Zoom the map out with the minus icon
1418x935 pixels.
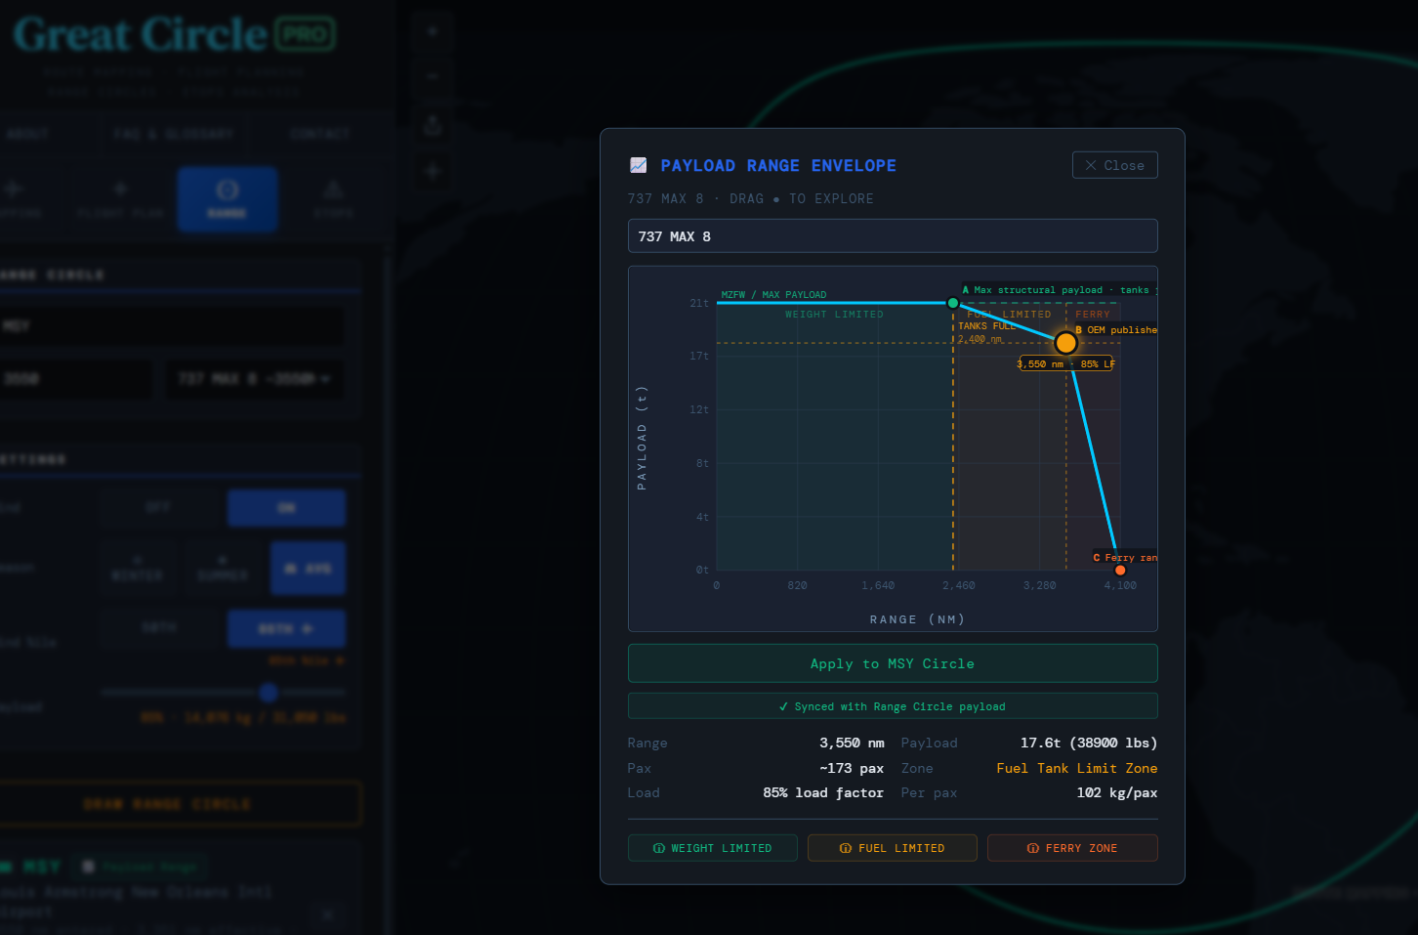pos(433,76)
